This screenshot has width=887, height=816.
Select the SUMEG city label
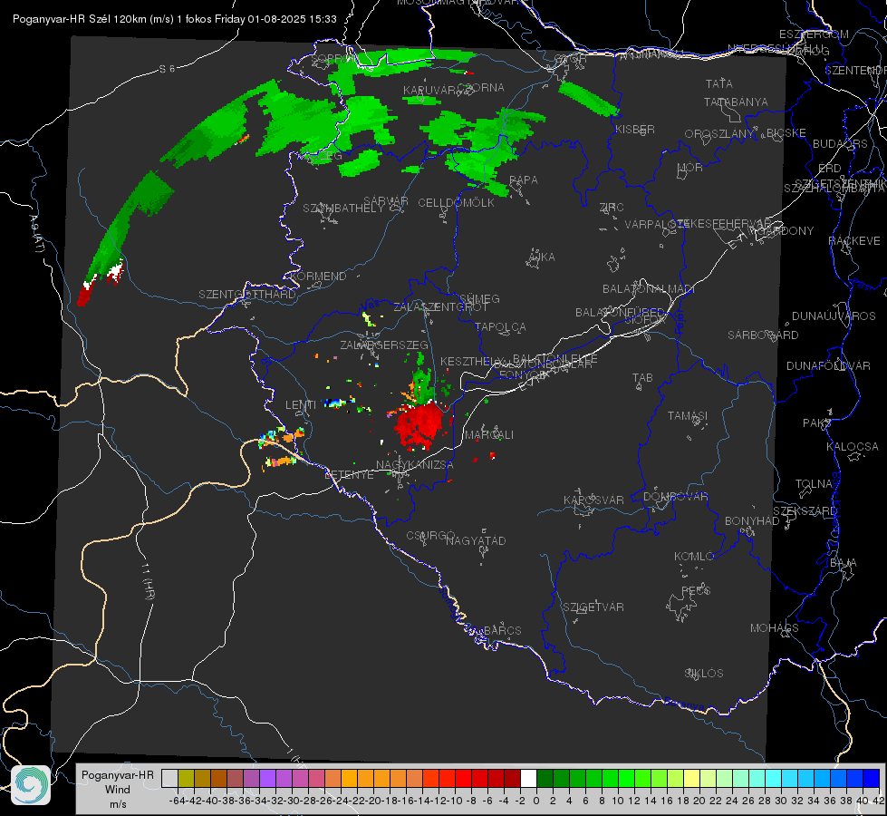pyautogui.click(x=479, y=298)
